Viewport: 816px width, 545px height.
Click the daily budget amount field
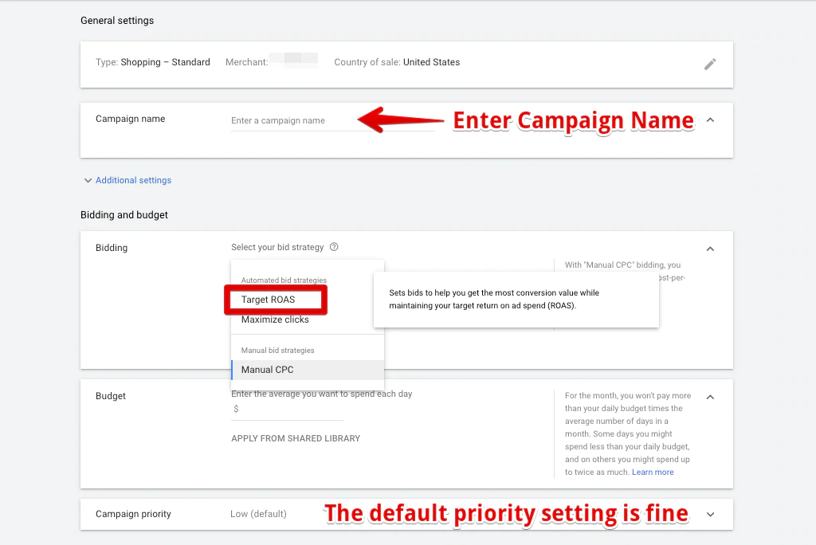(x=291, y=410)
